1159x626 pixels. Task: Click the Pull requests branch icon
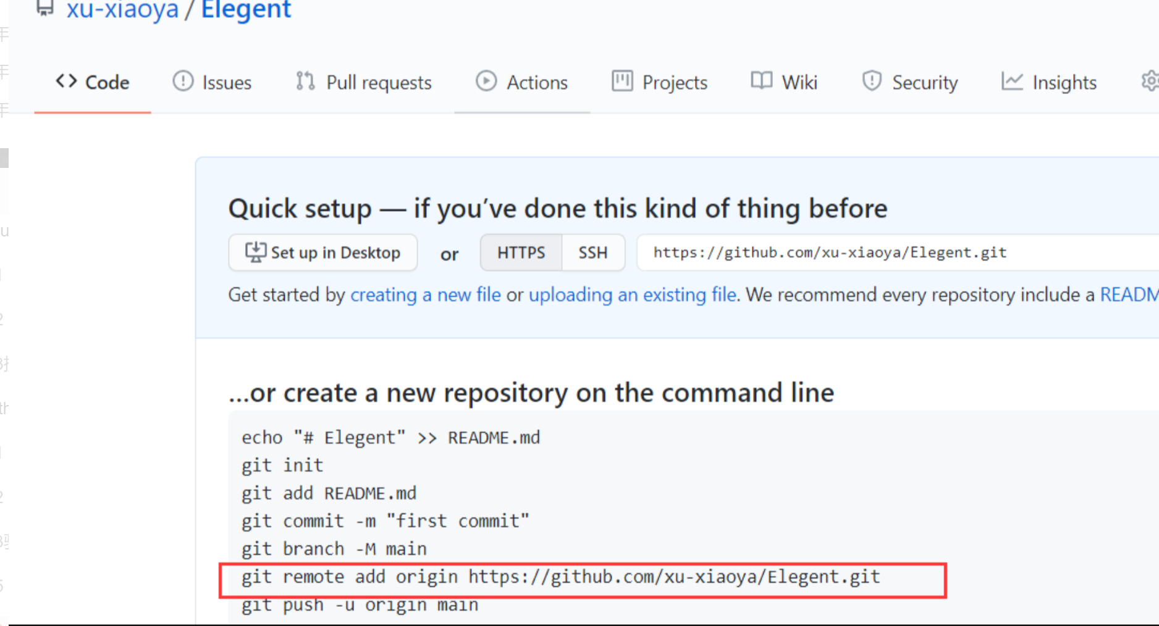click(305, 81)
